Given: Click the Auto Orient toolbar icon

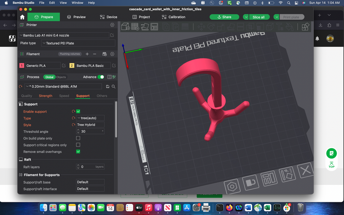Looking at the screenshot, I should 144,27.
